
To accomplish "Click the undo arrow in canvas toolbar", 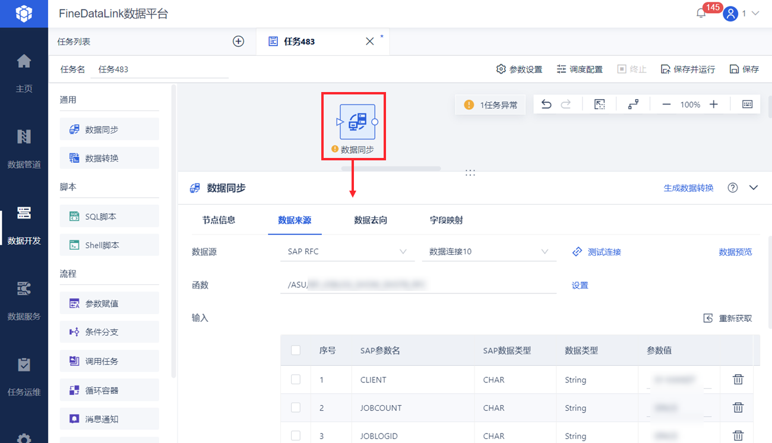I will [546, 105].
